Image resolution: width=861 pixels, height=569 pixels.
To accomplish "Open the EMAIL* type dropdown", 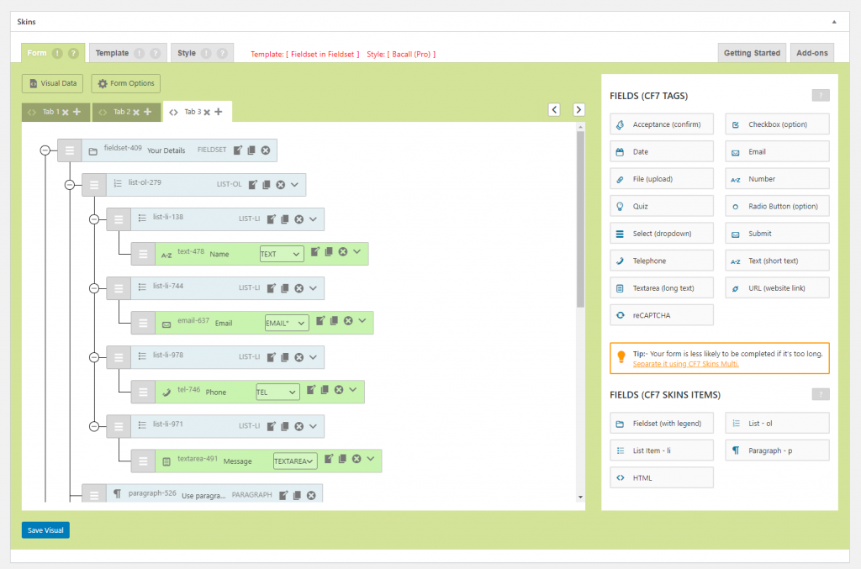I will pyautogui.click(x=286, y=323).
